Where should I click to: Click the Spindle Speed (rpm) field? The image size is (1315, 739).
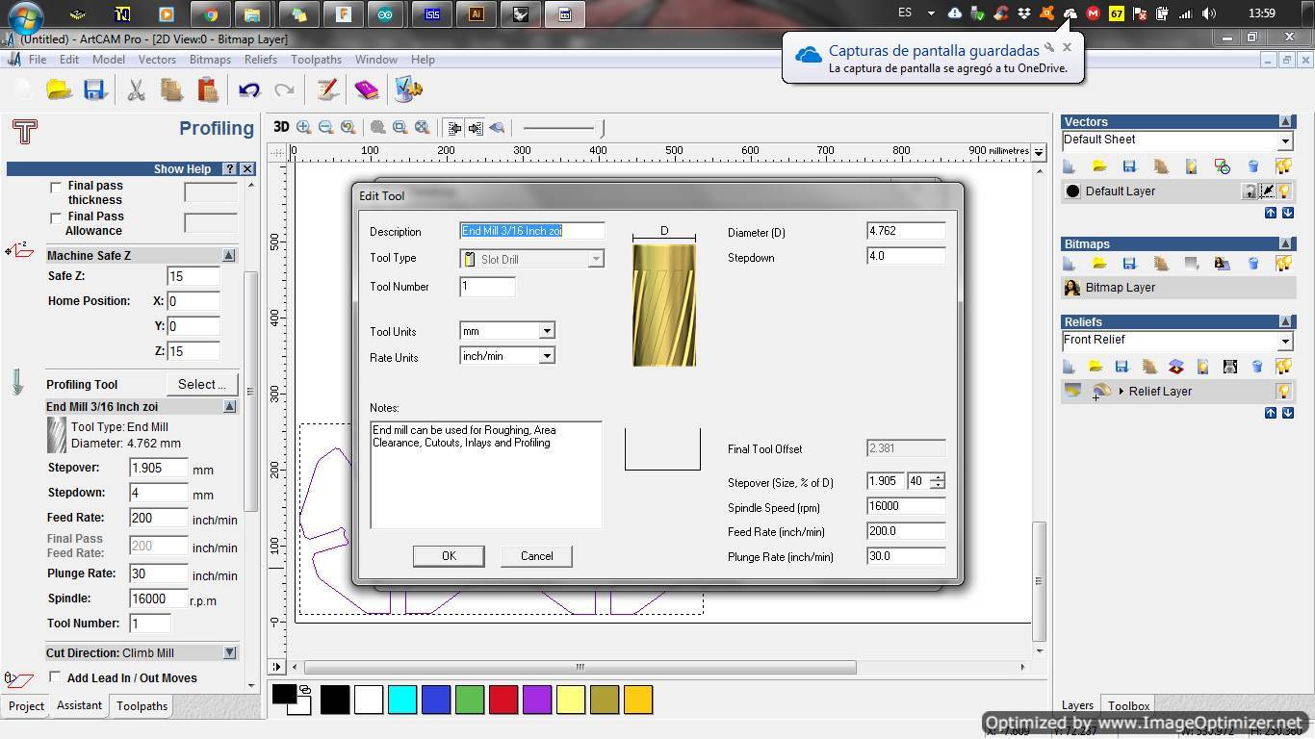906,506
